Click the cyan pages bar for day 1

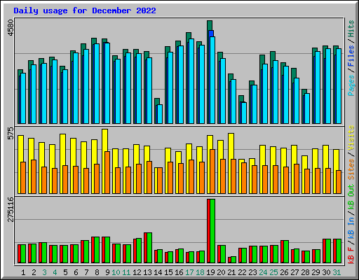click(23, 98)
